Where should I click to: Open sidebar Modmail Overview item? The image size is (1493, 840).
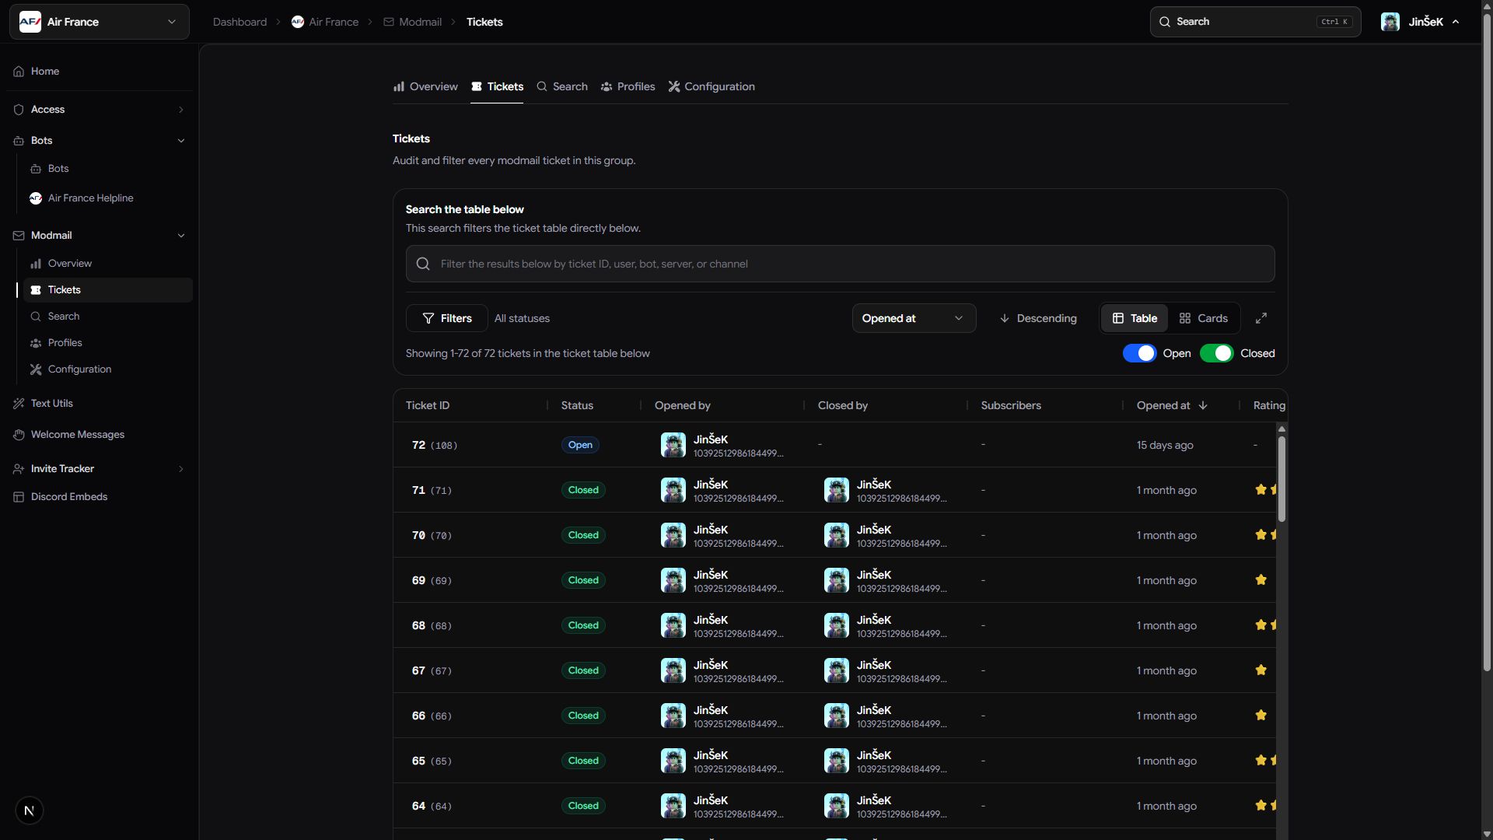108,264
